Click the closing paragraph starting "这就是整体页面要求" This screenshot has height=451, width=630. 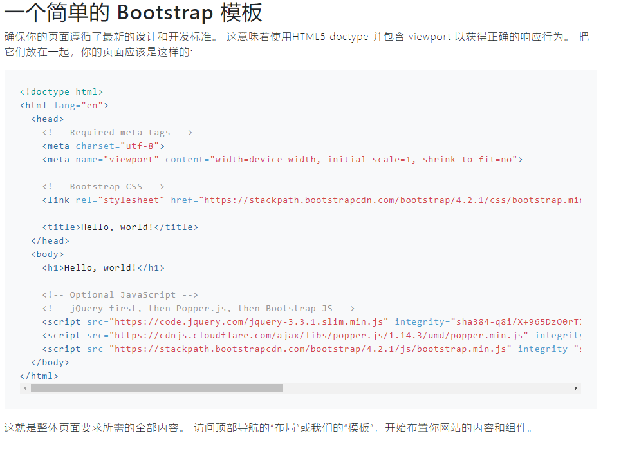pyautogui.click(x=269, y=428)
